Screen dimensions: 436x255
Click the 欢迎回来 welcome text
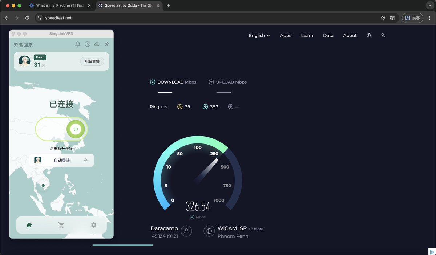(x=23, y=45)
